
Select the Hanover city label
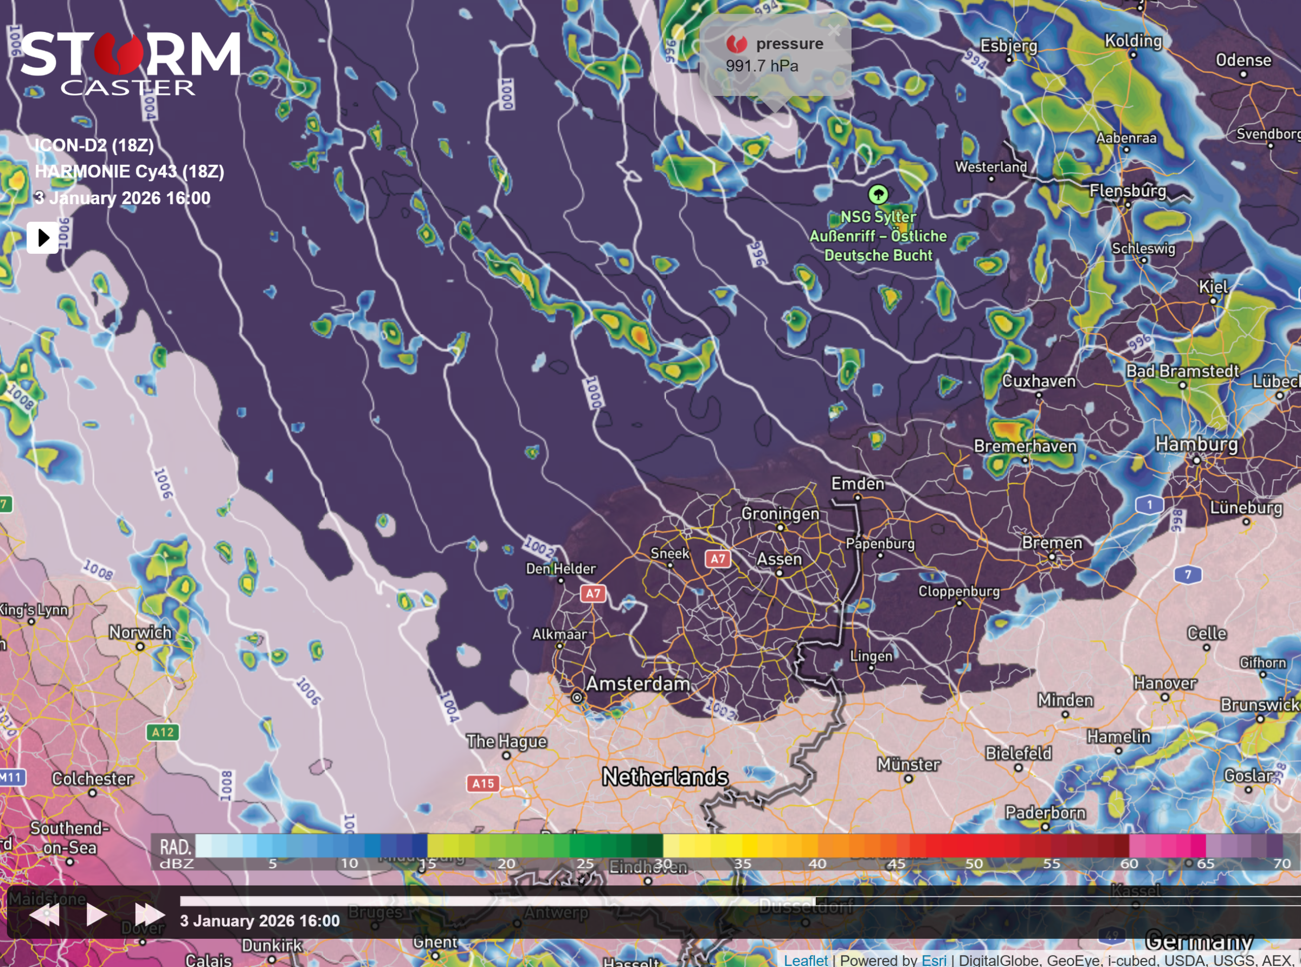(x=1164, y=682)
